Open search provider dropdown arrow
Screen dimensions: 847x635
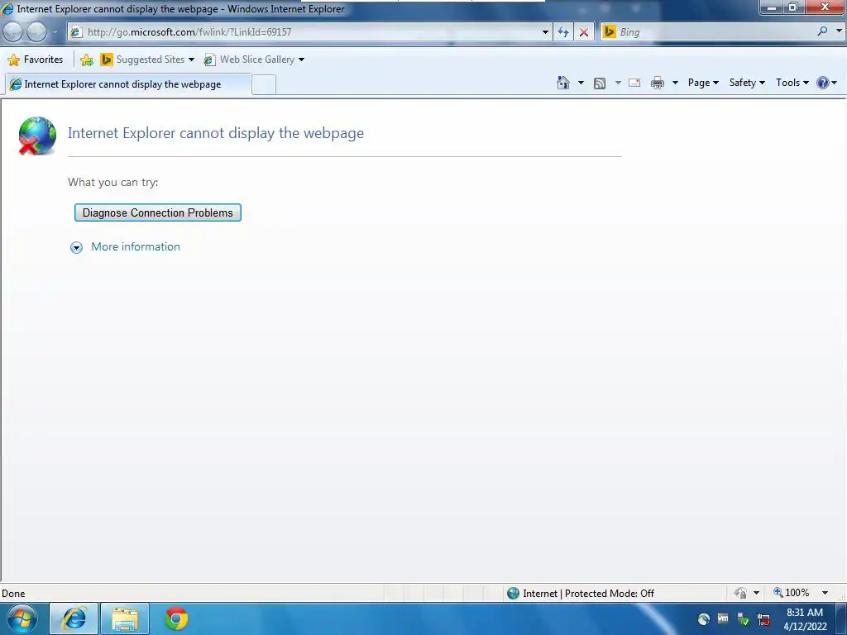coord(839,31)
